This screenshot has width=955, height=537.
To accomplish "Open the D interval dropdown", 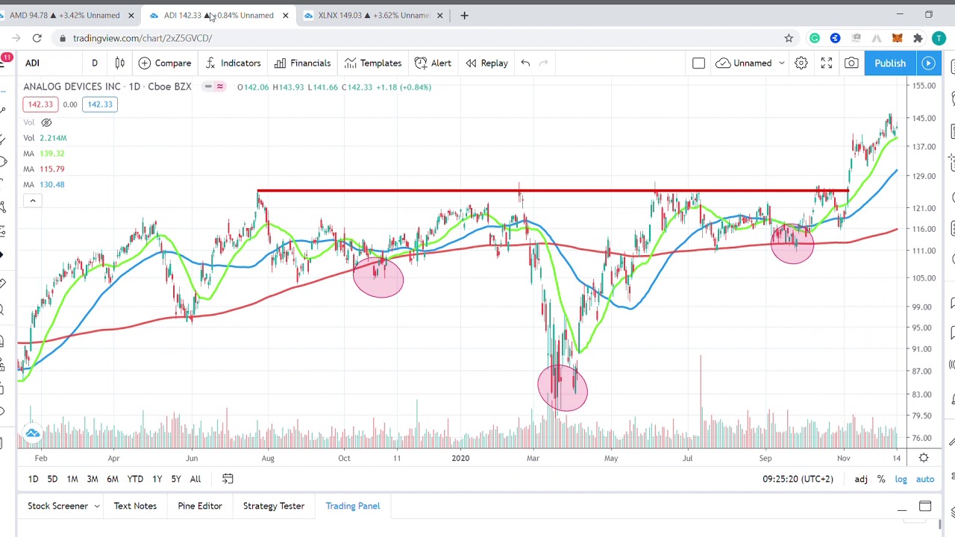I will 95,63.
